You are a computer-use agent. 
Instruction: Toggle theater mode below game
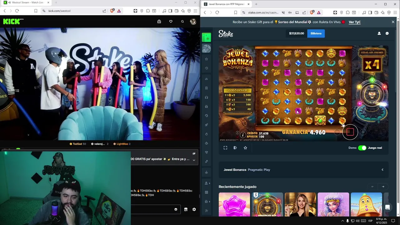pyautogui.click(x=235, y=148)
